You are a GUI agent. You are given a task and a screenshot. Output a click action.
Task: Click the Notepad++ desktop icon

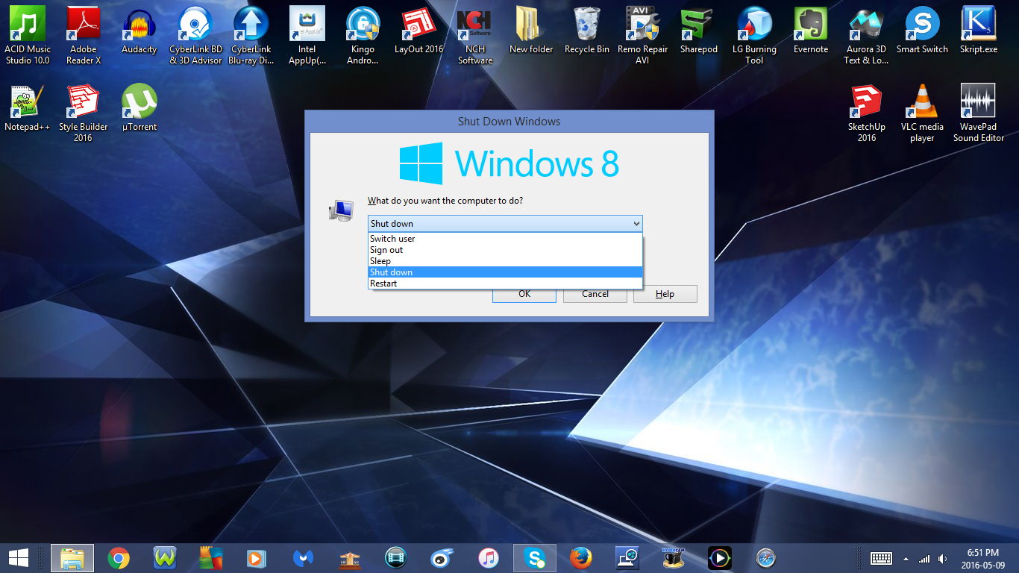(28, 107)
